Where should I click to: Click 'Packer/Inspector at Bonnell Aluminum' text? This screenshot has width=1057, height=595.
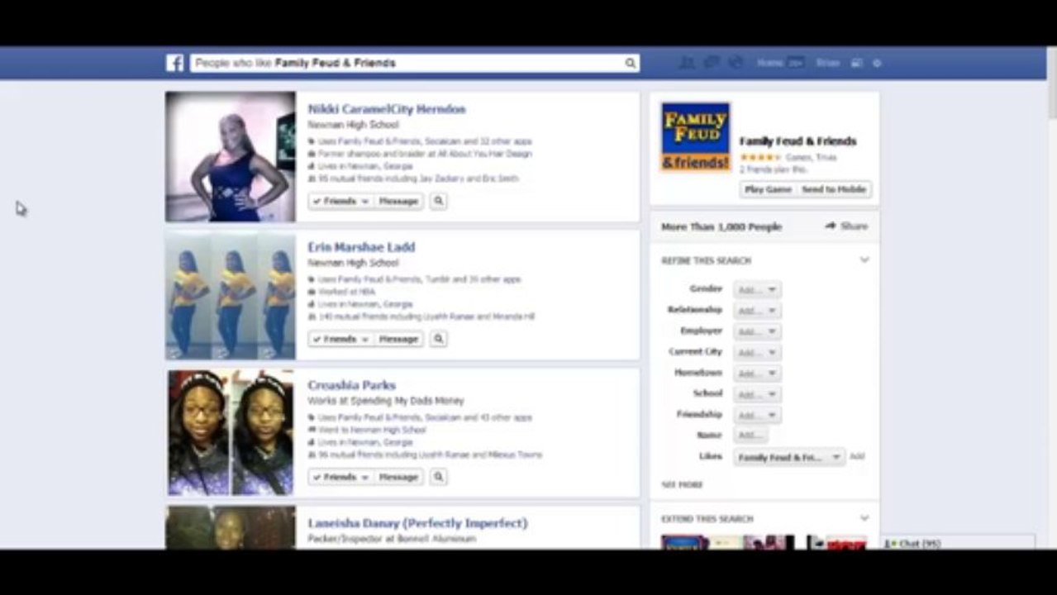(392, 539)
